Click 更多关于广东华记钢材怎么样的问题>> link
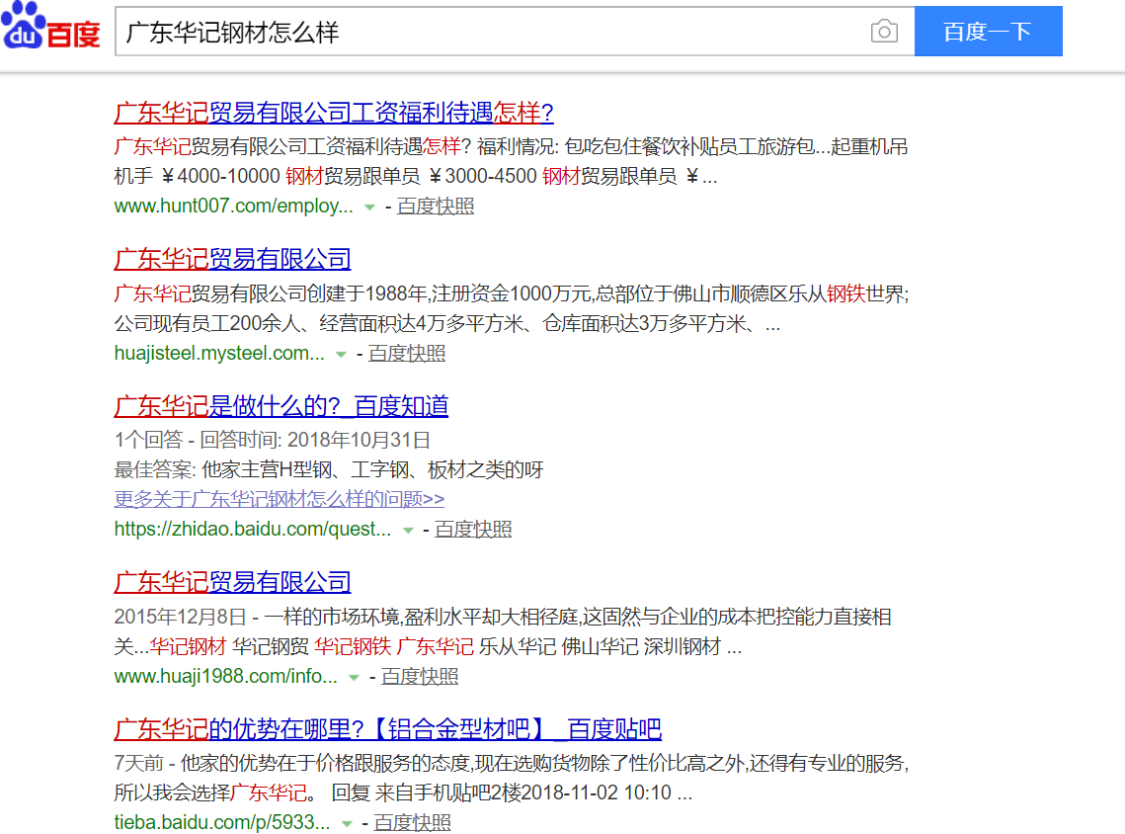 [280, 499]
